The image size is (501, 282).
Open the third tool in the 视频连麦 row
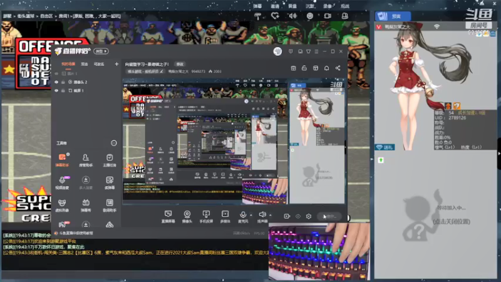tap(110, 182)
